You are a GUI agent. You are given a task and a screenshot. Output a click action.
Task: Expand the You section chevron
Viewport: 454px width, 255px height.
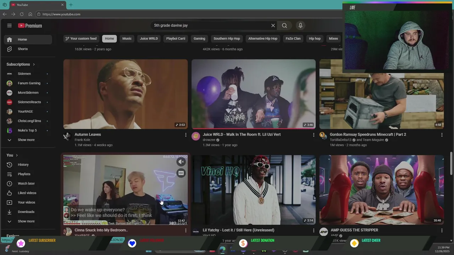(17, 155)
